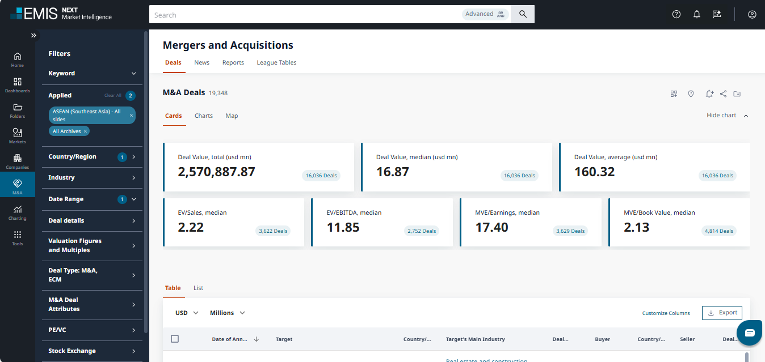Save to folder using folder-plus icon
This screenshot has width=765, height=362.
tap(737, 94)
